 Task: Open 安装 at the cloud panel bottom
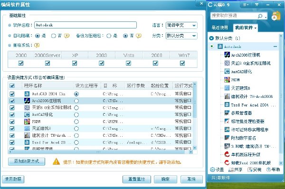(x=255, y=170)
